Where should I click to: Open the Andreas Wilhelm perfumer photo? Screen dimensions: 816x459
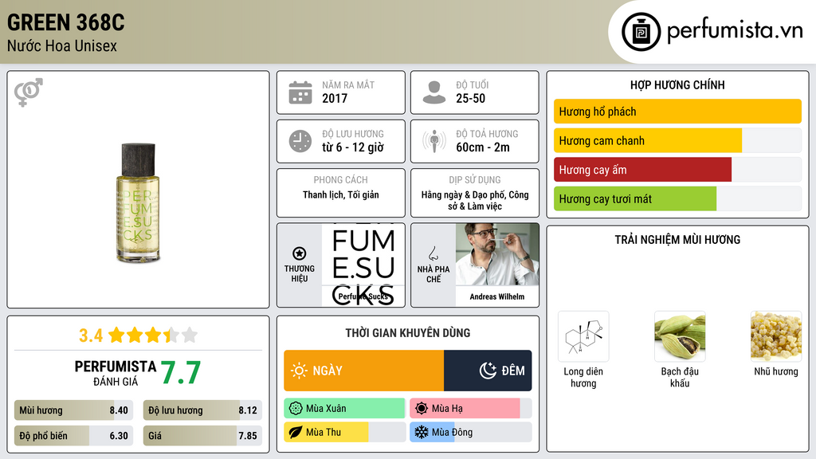pos(497,254)
